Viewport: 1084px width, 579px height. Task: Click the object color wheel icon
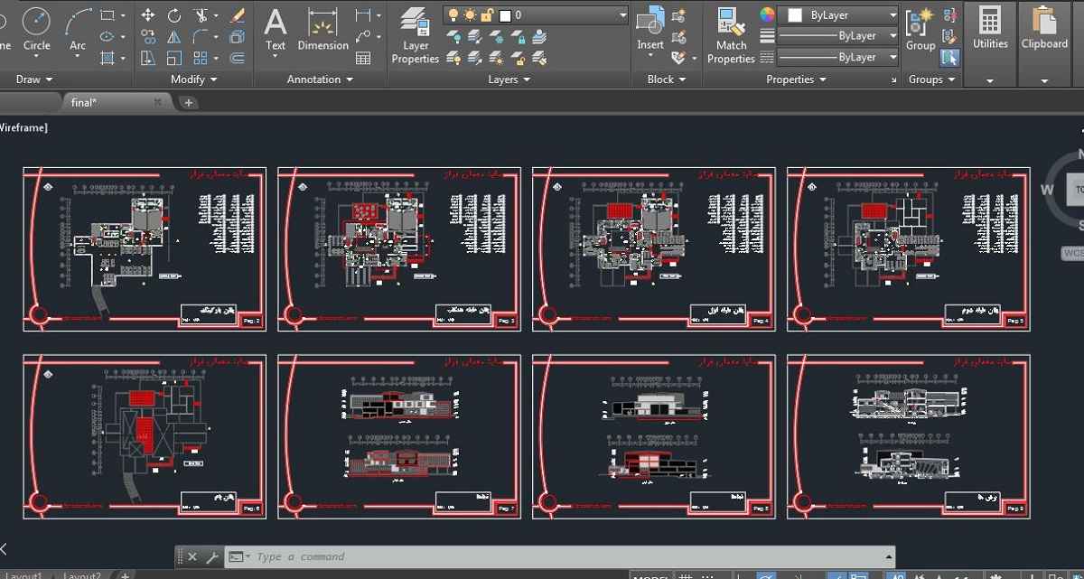(767, 15)
